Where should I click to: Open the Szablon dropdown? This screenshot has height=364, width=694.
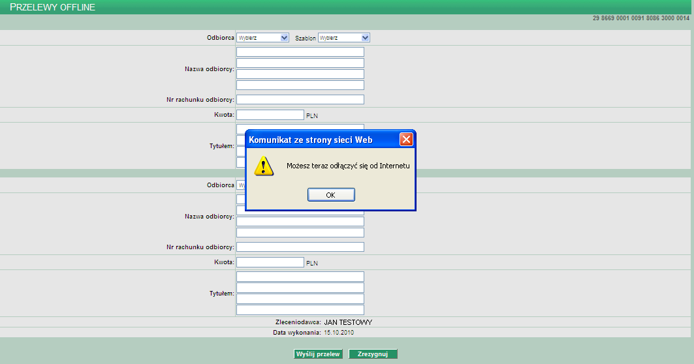(x=344, y=38)
